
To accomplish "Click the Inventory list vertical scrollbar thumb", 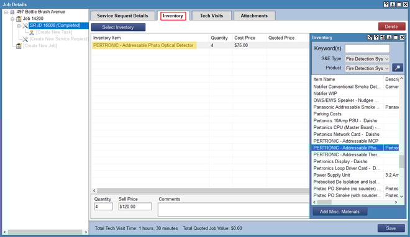I will point(401,161).
